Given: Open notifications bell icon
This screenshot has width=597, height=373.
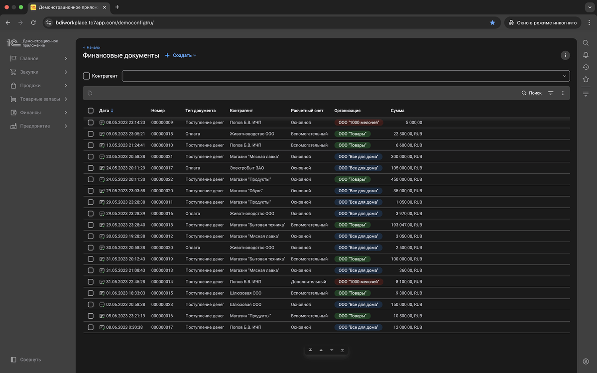Looking at the screenshot, I should (586, 55).
